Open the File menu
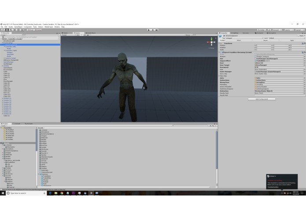306x218 pixels. click(2, 27)
